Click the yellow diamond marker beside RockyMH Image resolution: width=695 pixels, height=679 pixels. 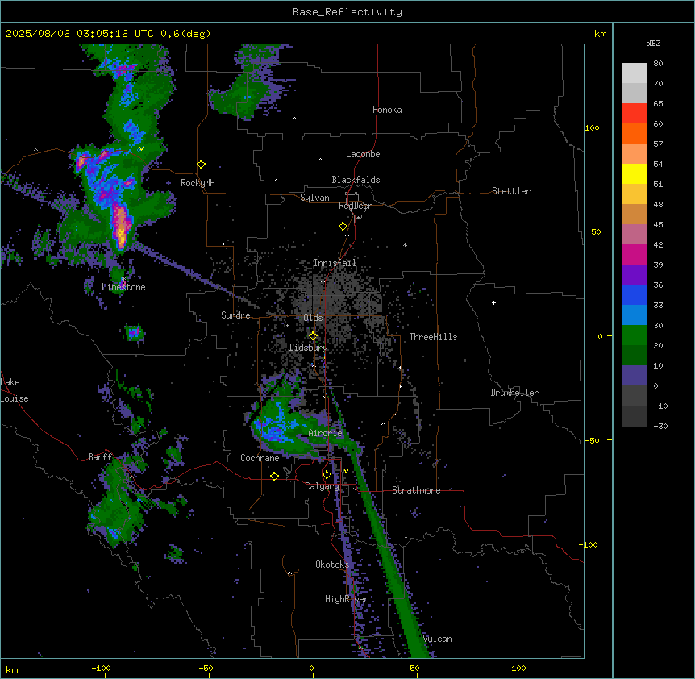pyautogui.click(x=202, y=165)
